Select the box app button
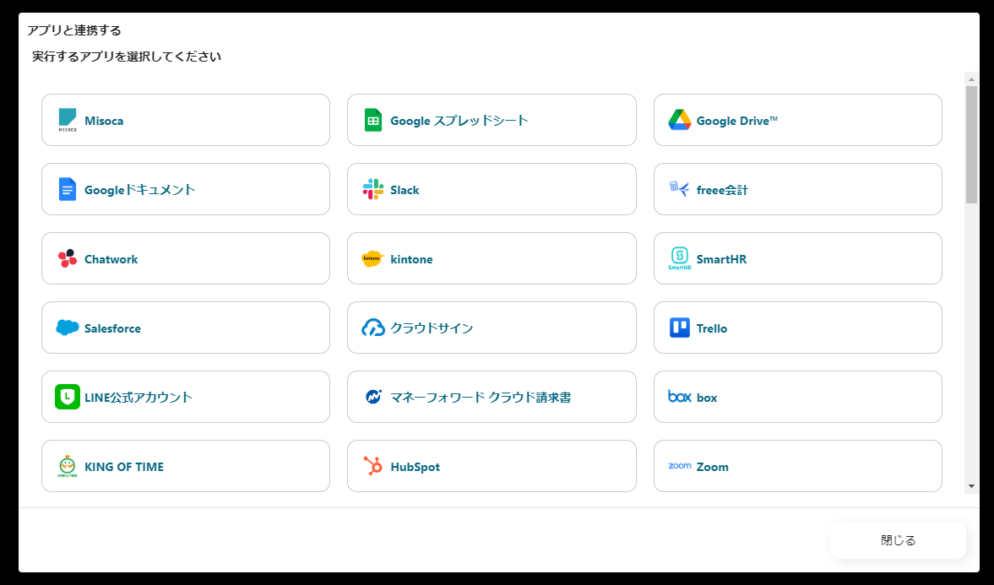 [797, 397]
